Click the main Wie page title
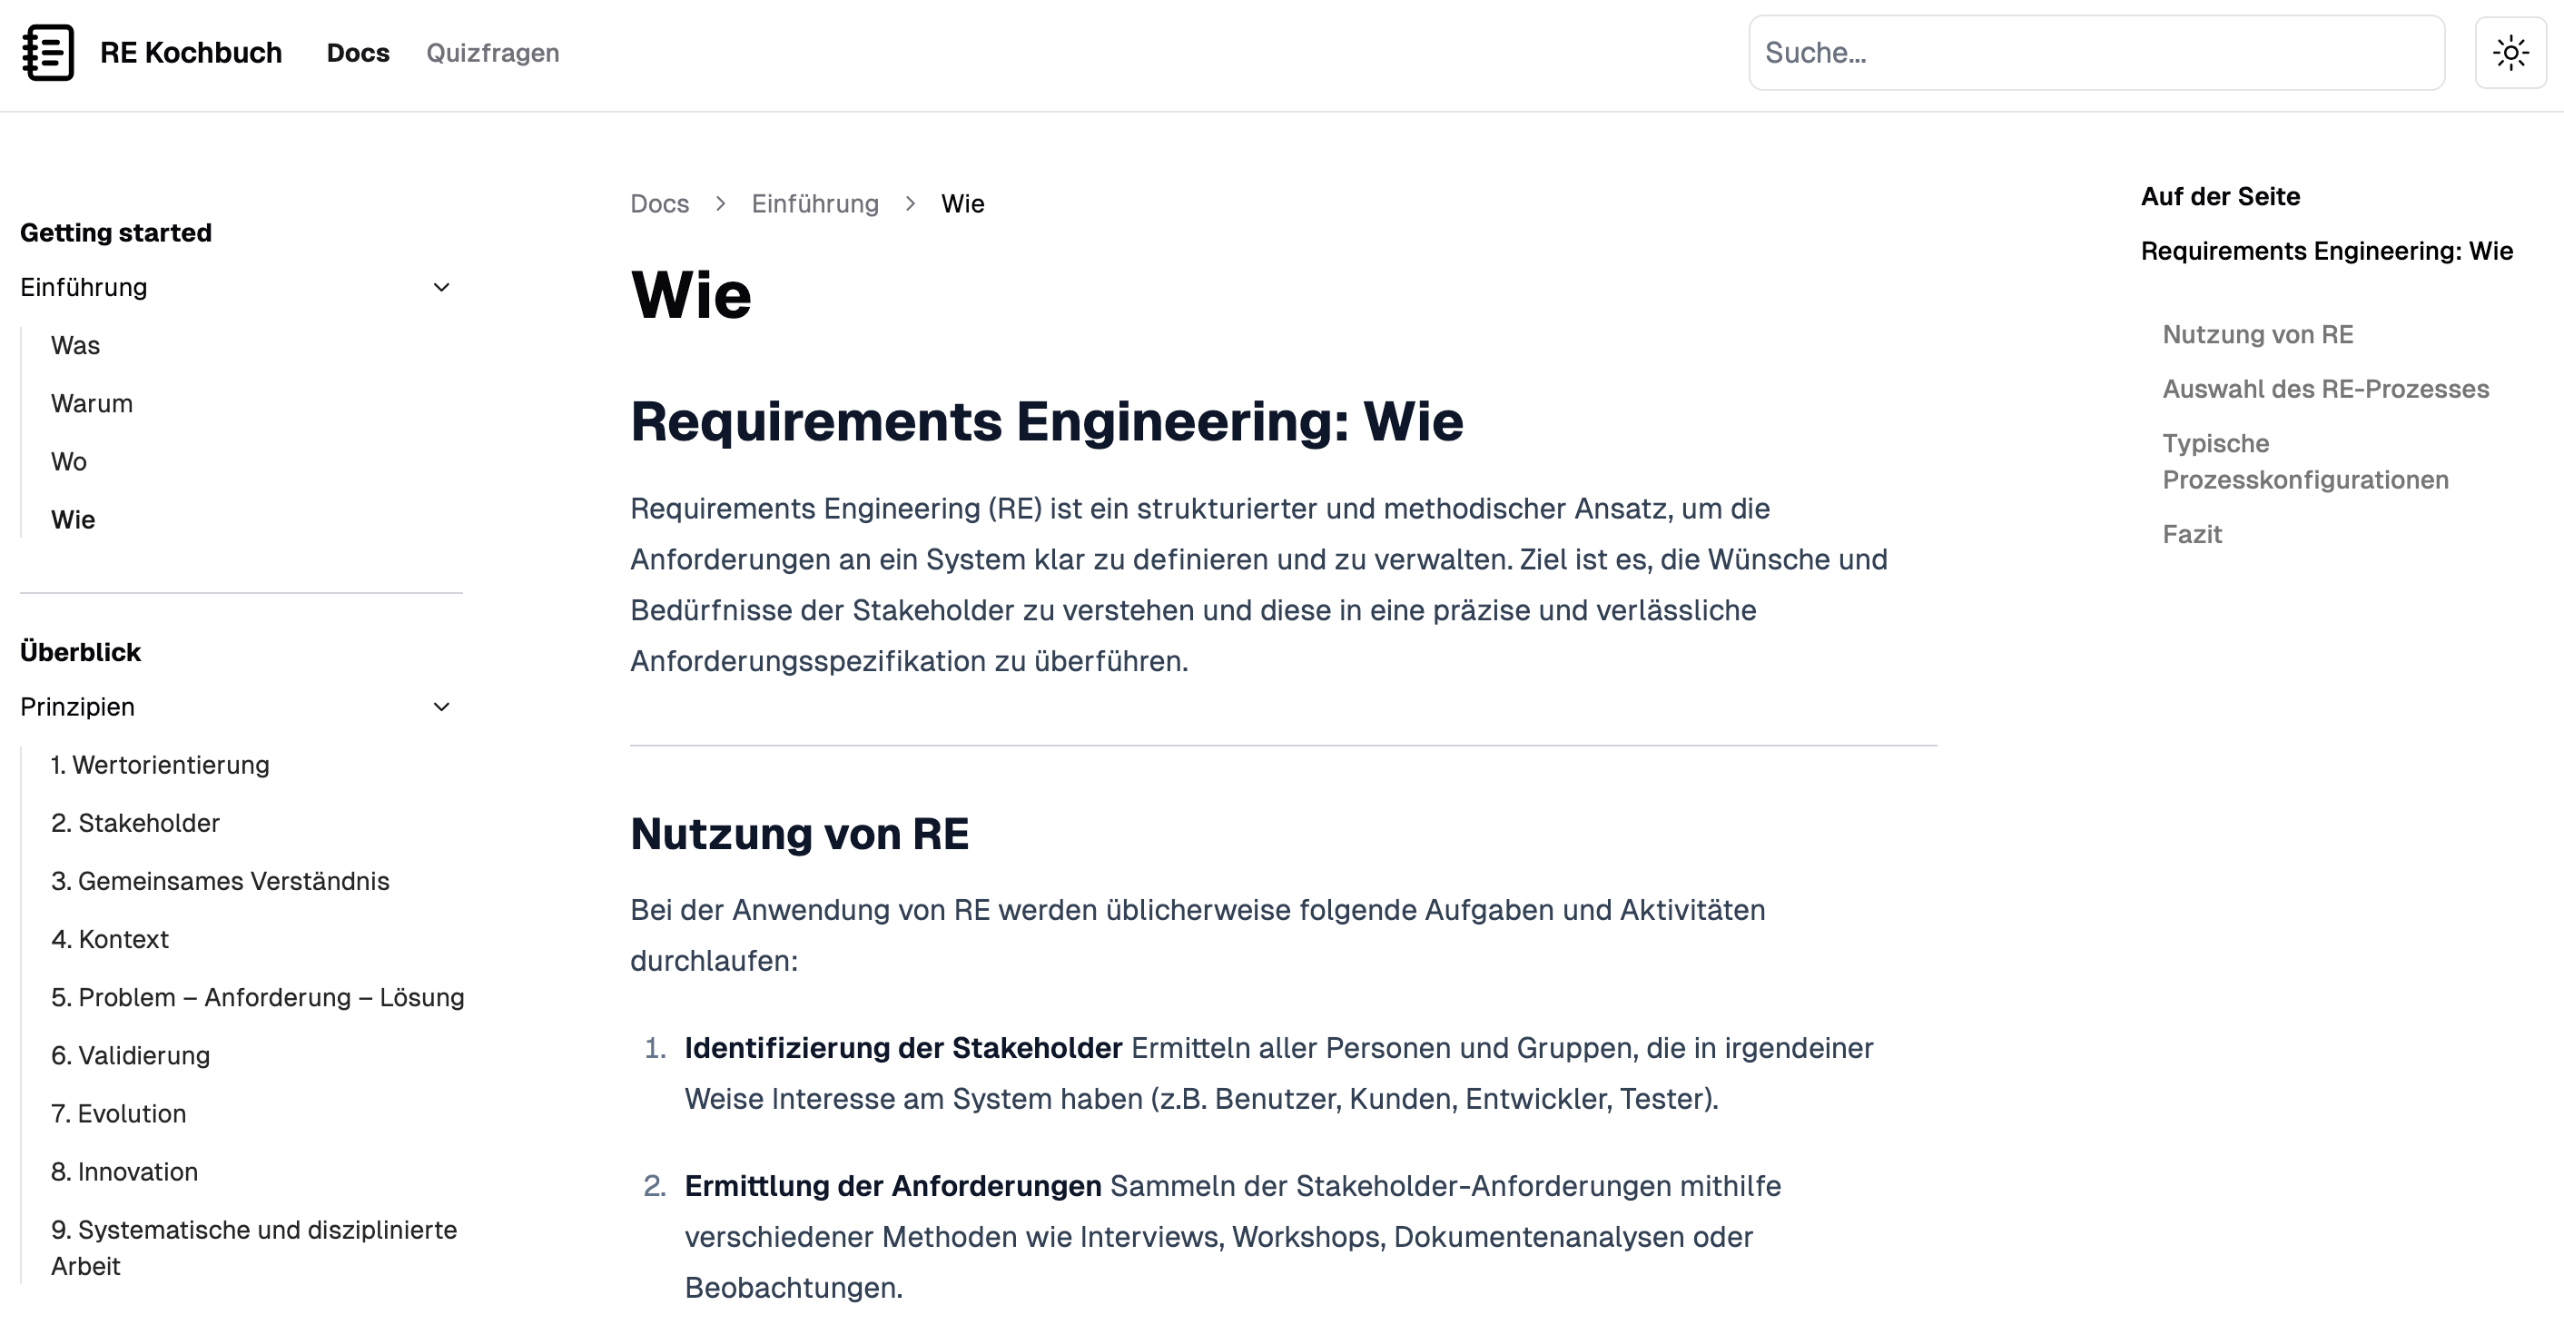2564x1335 pixels. click(x=691, y=296)
